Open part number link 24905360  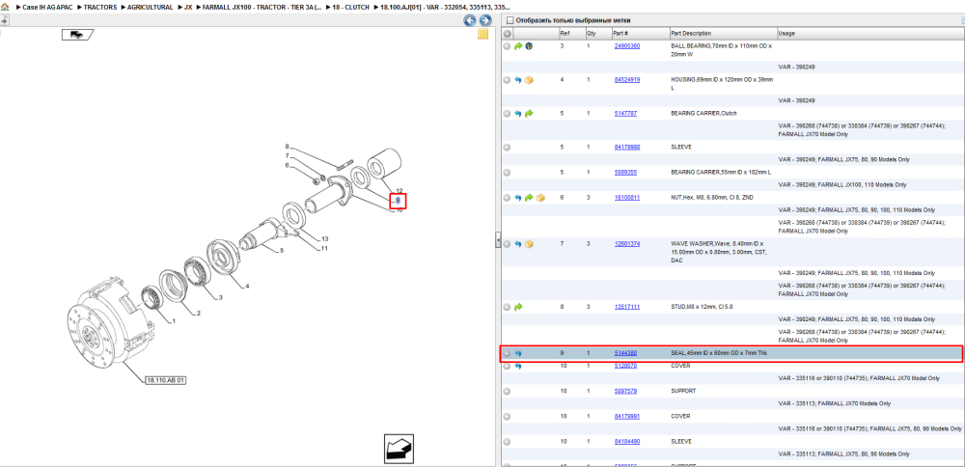(x=627, y=46)
